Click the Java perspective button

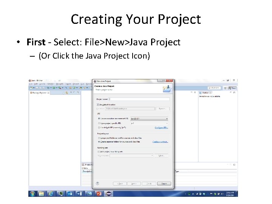tap(233, 88)
